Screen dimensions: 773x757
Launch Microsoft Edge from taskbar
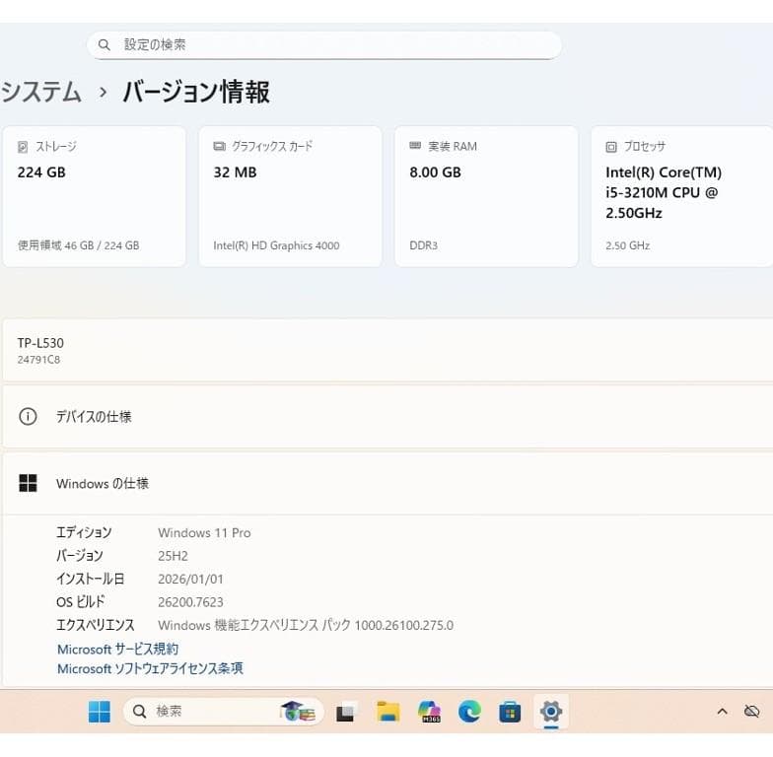coord(469,712)
